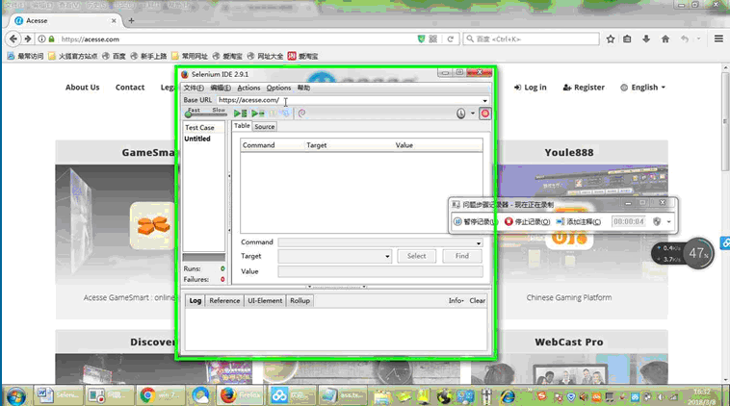
Task: Click the Step icon in Selenium toolbar
Action: pos(285,113)
